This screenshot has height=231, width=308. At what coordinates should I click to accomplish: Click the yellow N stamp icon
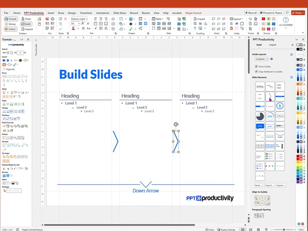click(x=269, y=19)
